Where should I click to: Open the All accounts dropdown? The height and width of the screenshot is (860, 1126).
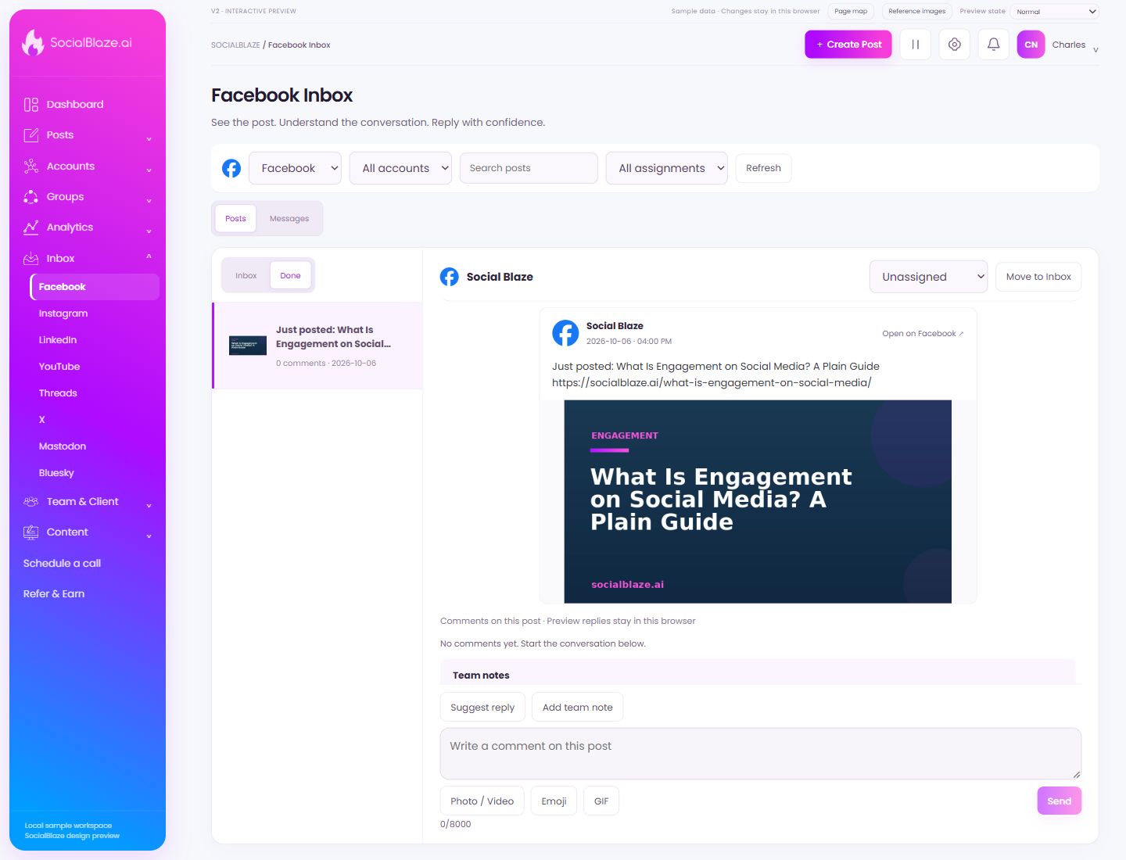[400, 168]
